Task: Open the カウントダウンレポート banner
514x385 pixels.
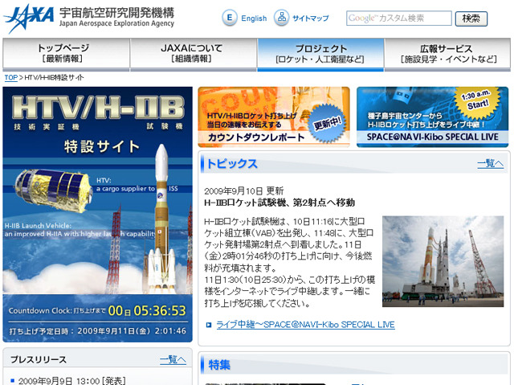Action: (x=274, y=117)
